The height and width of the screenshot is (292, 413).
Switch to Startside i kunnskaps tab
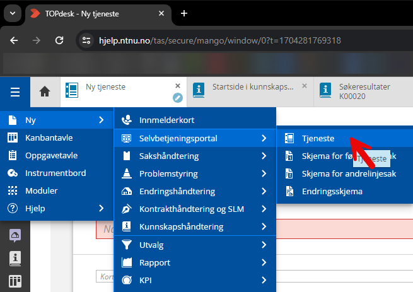[250, 91]
